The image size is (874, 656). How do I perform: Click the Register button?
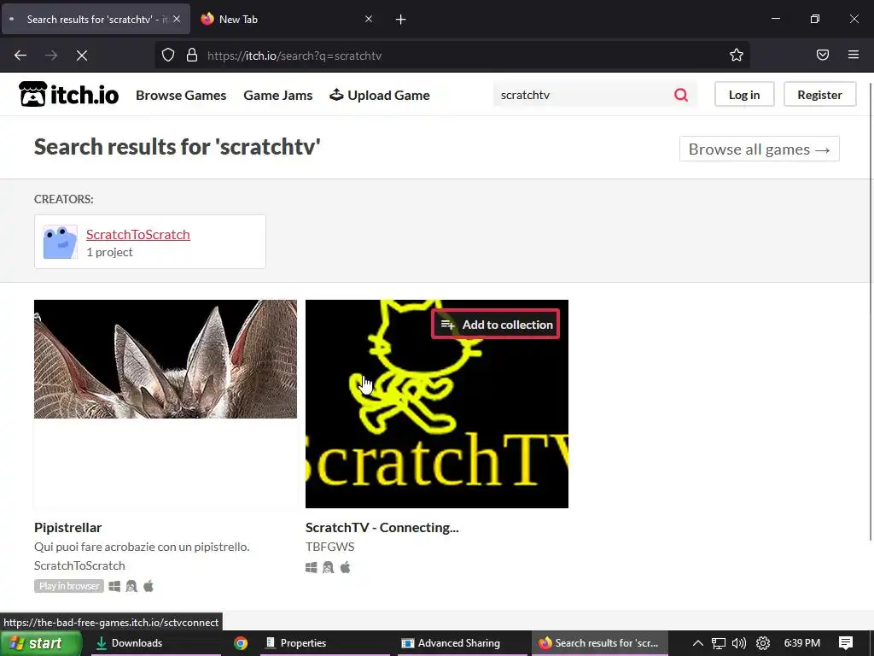819,94
